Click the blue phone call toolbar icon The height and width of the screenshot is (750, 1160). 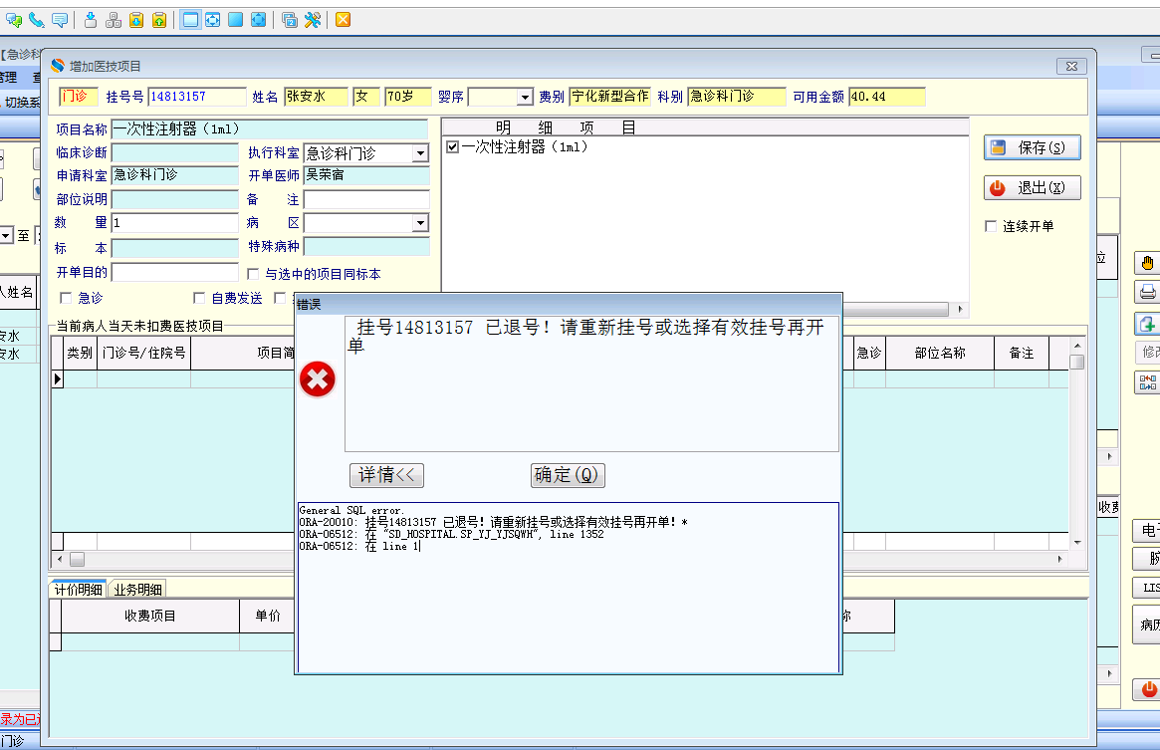coord(37,20)
